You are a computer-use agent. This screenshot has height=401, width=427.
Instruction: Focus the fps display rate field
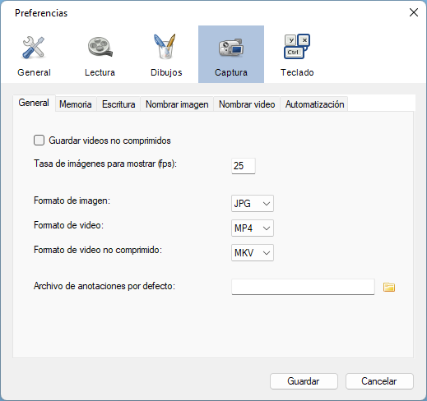click(x=244, y=166)
